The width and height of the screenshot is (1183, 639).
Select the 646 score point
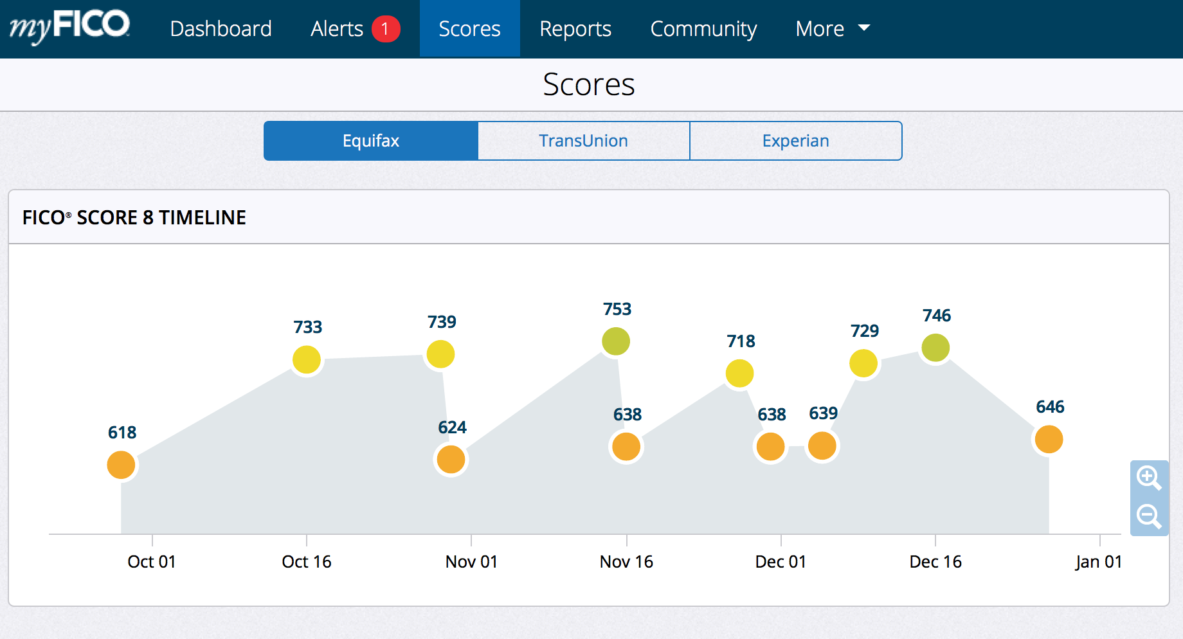[x=1049, y=439]
